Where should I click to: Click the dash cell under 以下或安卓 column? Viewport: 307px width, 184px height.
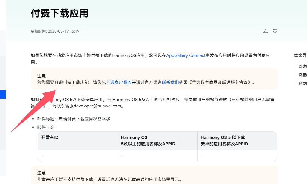click(x=237, y=156)
